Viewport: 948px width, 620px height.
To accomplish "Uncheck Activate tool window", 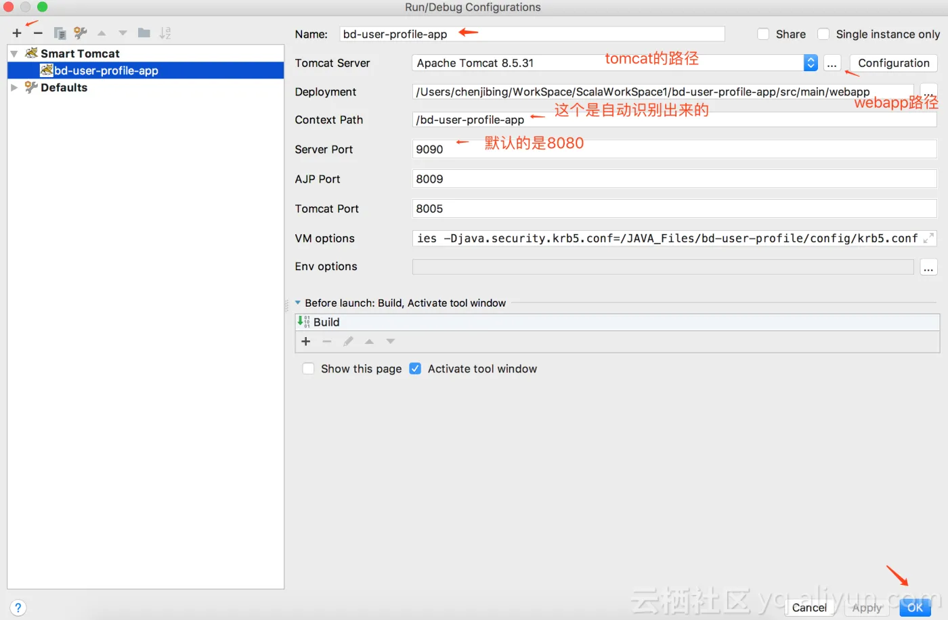I will click(415, 369).
